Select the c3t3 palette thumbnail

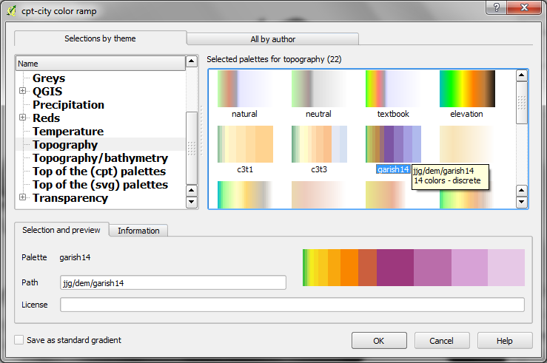[x=318, y=144]
